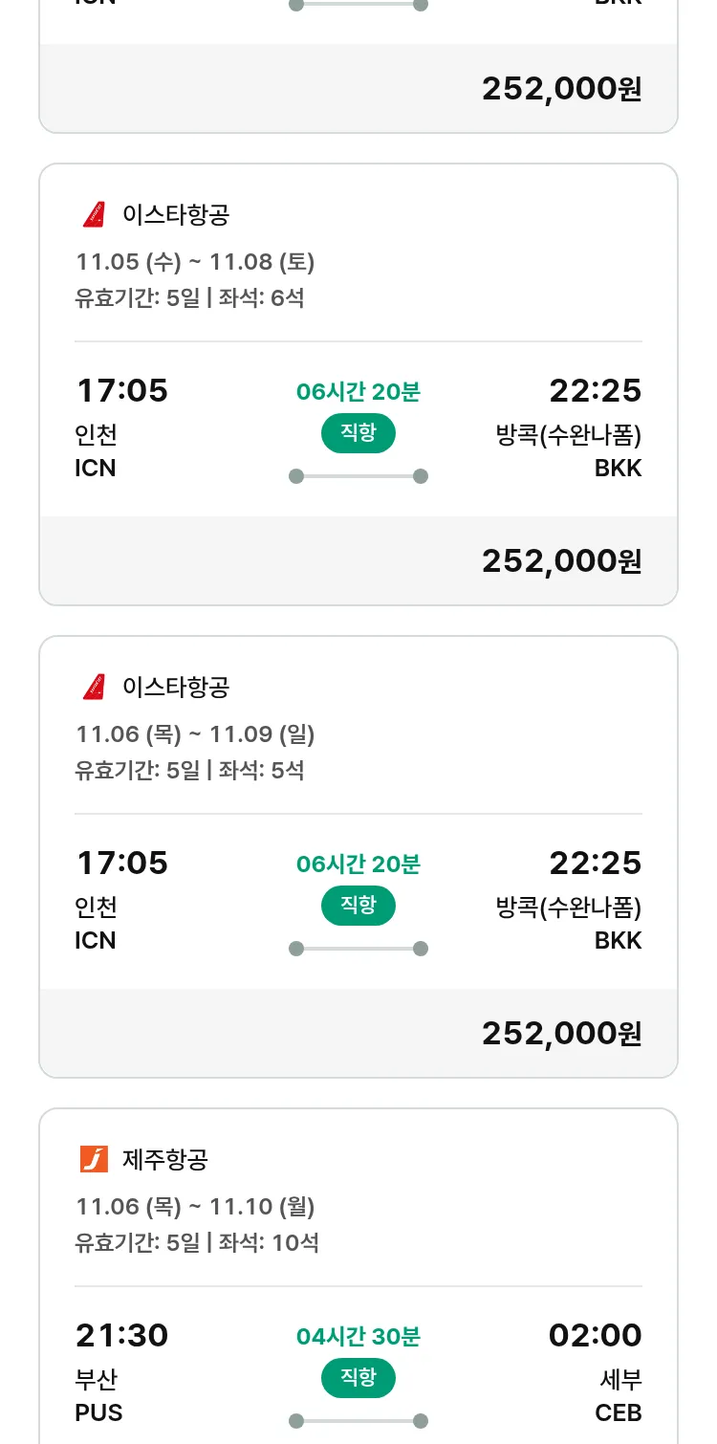Select 252,000원 price on 11.06–11.09 flight
Screen dimensions: 717x1444
pos(561,1034)
